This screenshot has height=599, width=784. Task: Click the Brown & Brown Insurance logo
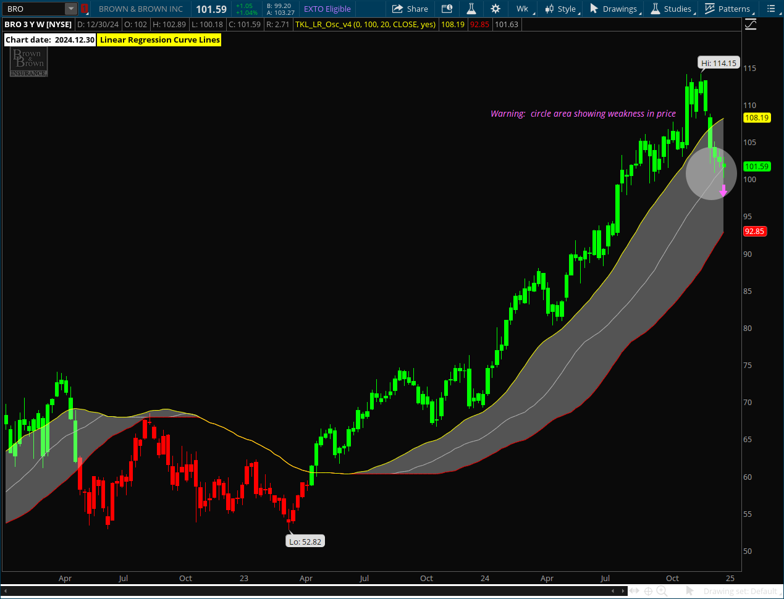(28, 62)
